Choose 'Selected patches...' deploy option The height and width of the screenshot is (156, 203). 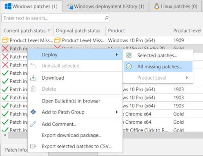click(x=158, y=56)
